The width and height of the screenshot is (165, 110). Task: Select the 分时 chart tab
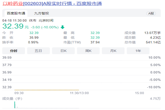(13, 51)
